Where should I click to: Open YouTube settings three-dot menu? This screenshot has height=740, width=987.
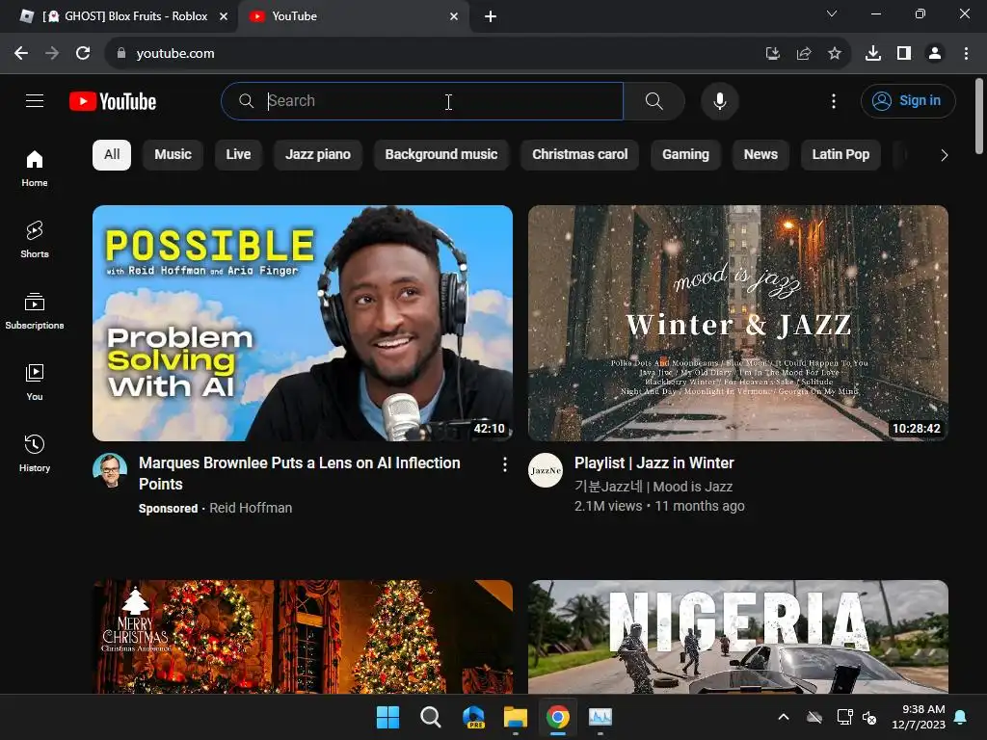click(834, 100)
